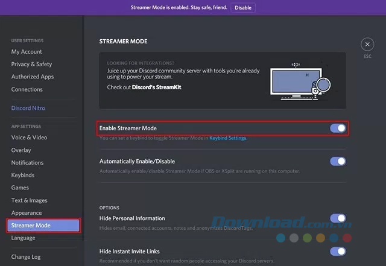
Task: Toggle Enable Streamer Mode switch
Action: (338, 128)
